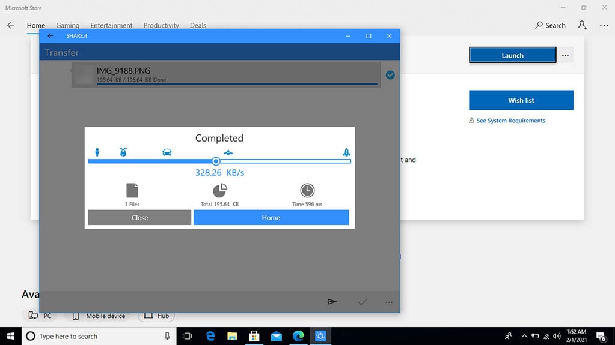Open new Microsoft Edge from the taskbar
This screenshot has height=345, width=615.
pyautogui.click(x=298, y=336)
